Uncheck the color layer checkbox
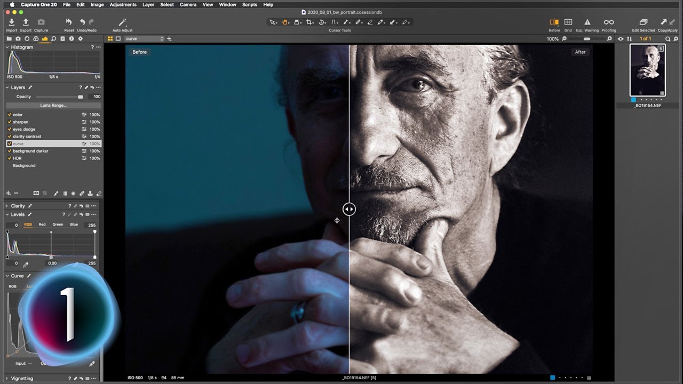 pyautogui.click(x=10, y=115)
